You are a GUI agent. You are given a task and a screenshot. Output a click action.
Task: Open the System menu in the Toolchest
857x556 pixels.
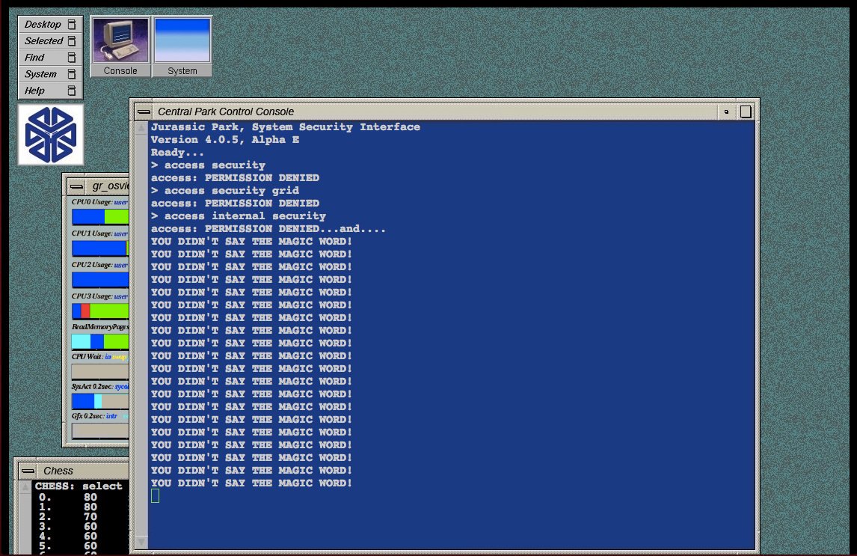pos(41,73)
